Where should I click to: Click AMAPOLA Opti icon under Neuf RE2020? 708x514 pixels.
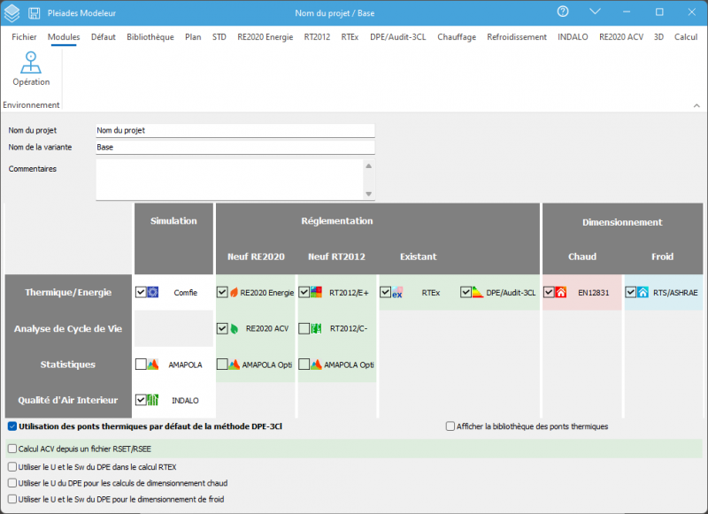tap(234, 364)
